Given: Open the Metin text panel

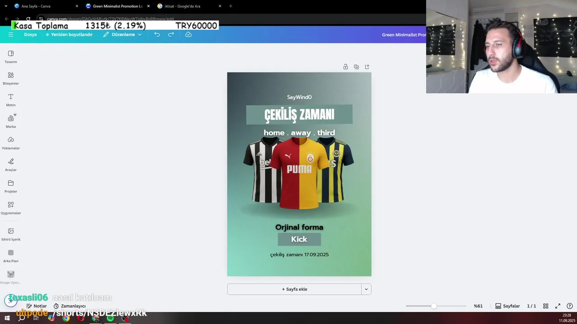Looking at the screenshot, I should pos(11,100).
